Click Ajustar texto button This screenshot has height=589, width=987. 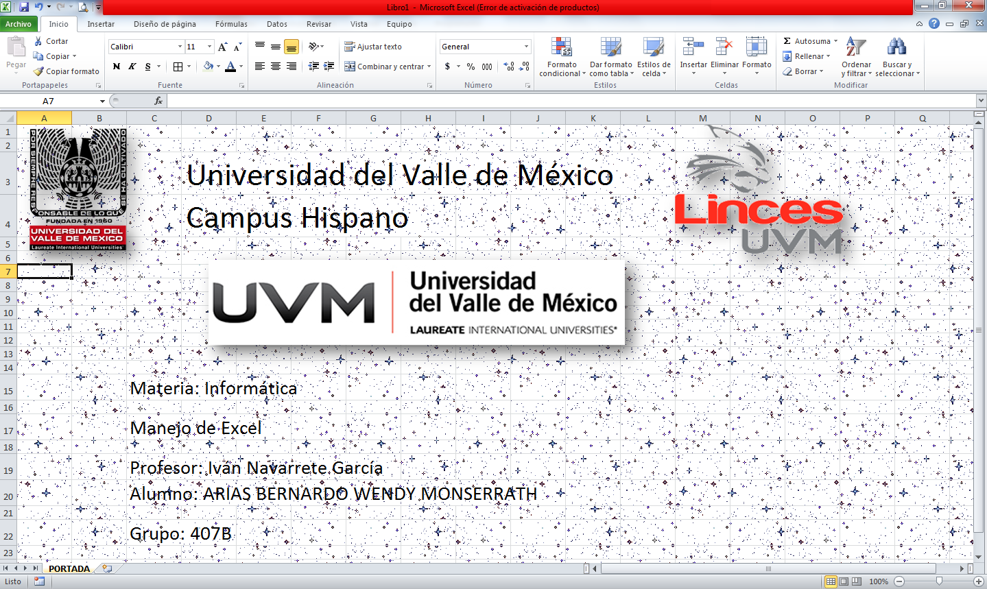coord(373,47)
